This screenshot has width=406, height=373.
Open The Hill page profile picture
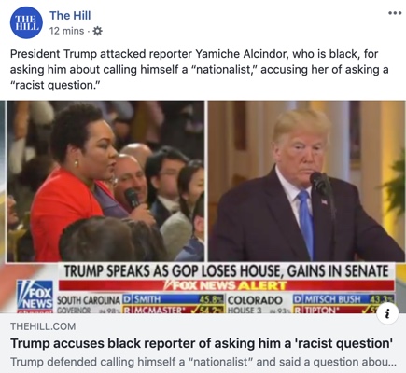[x=26, y=22]
